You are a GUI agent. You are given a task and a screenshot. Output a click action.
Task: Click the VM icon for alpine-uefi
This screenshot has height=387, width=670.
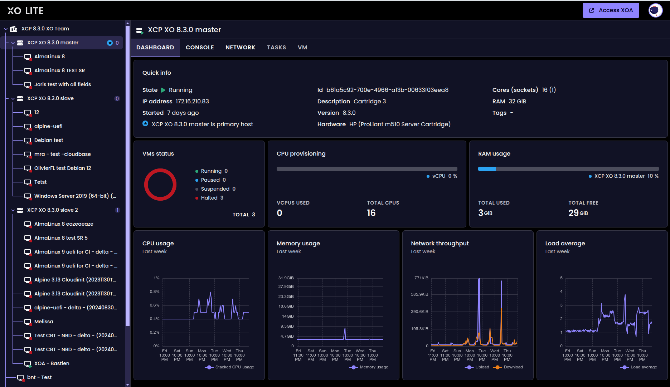[x=28, y=127]
